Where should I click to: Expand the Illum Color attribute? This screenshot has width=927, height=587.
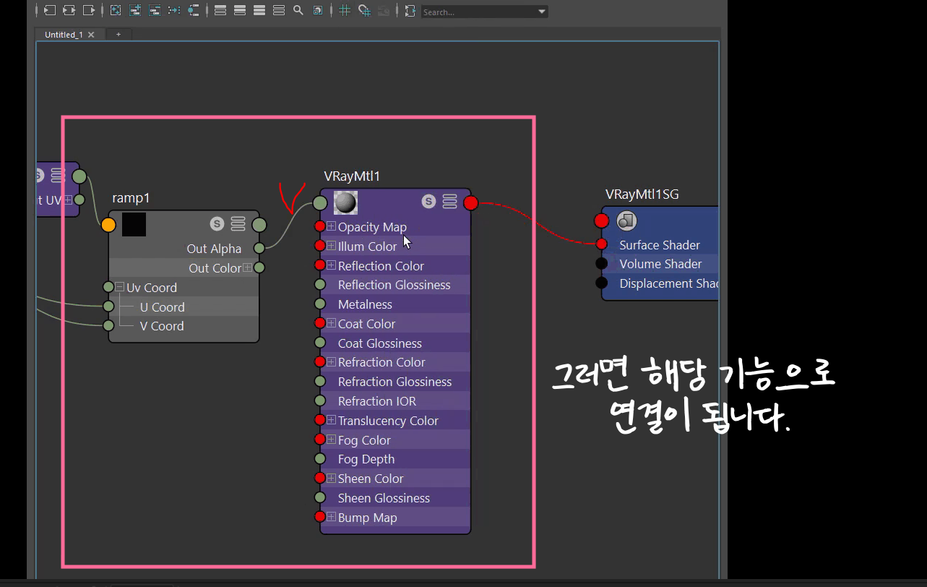(331, 246)
